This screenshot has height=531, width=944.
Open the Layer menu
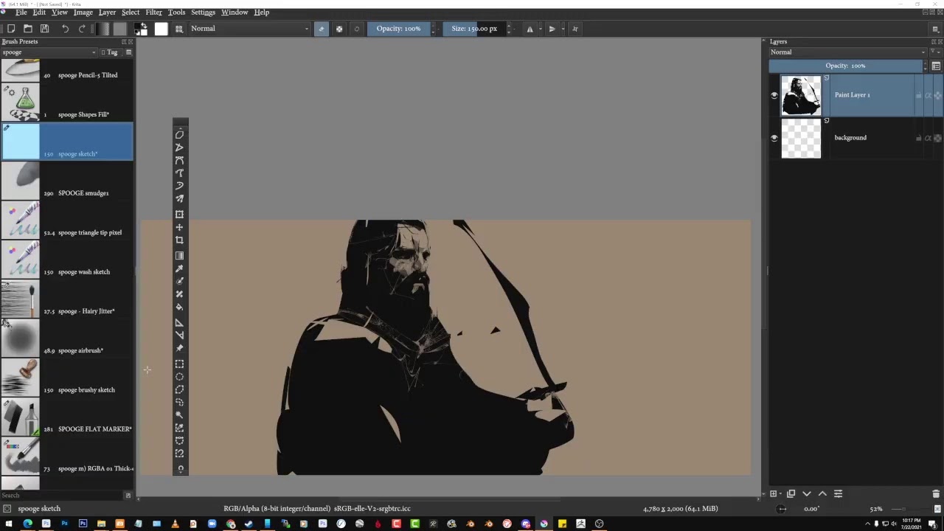[x=107, y=12]
